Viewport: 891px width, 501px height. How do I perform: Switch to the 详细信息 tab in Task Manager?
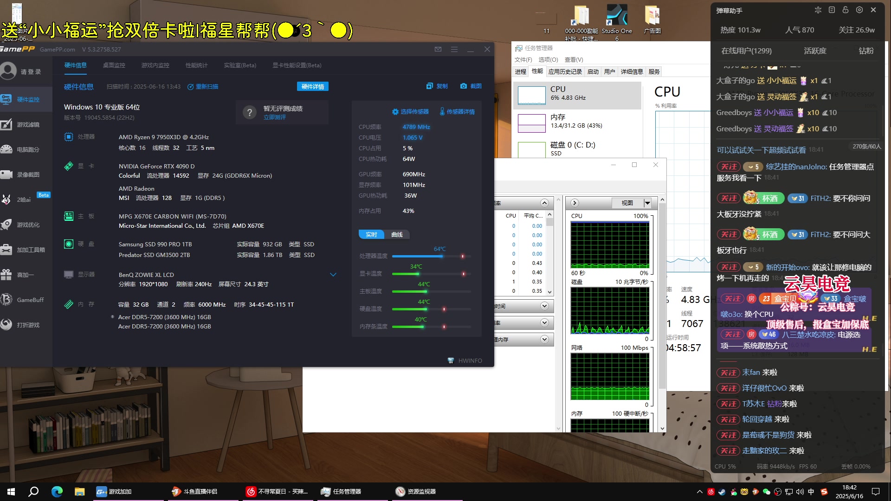pyautogui.click(x=632, y=71)
